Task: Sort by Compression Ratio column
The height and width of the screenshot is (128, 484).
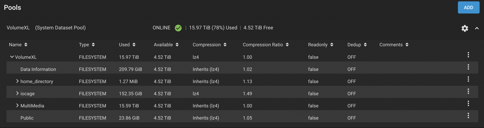Action: (x=266, y=45)
